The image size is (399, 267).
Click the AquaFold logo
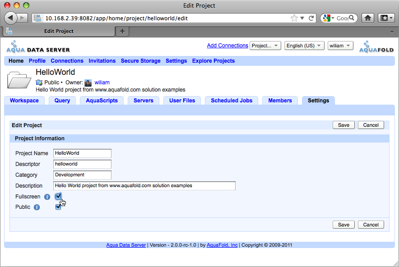376,47
